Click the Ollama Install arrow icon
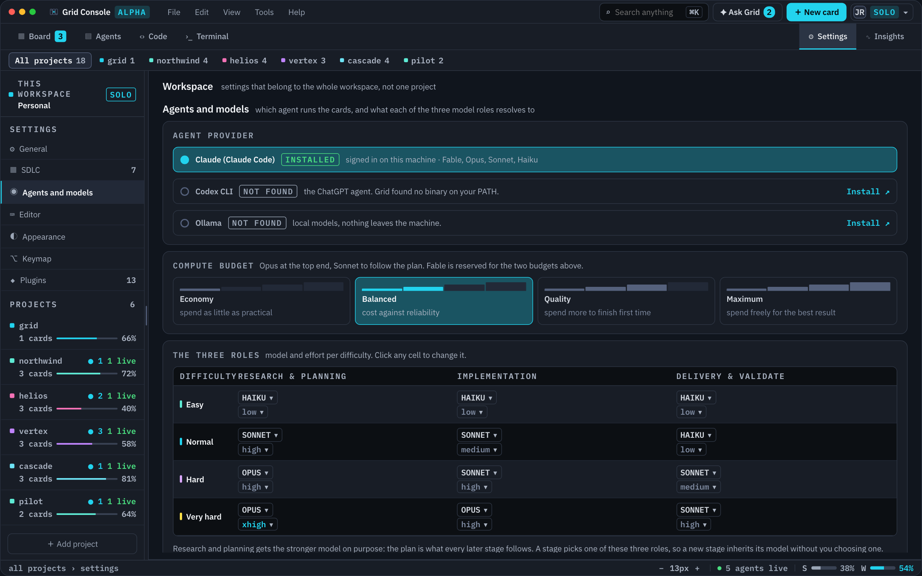Screen dimensions: 922x576 click(887, 223)
